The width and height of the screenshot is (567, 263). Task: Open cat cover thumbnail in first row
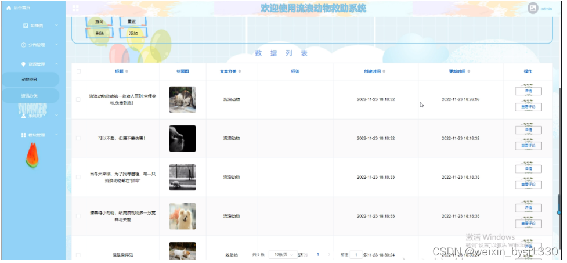tap(183, 99)
